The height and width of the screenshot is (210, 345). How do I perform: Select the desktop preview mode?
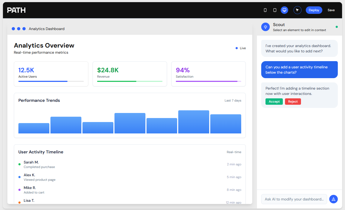click(x=284, y=10)
